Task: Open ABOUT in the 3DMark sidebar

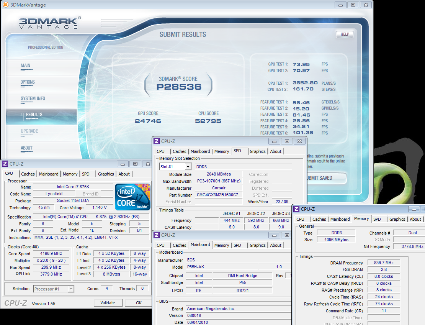Action: 26,148
